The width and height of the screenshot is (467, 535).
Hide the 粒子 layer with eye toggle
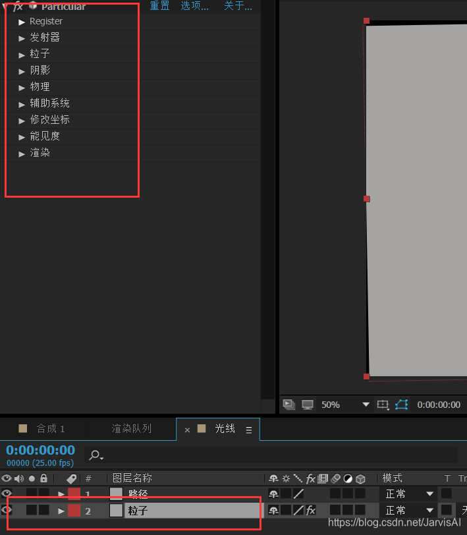click(7, 511)
